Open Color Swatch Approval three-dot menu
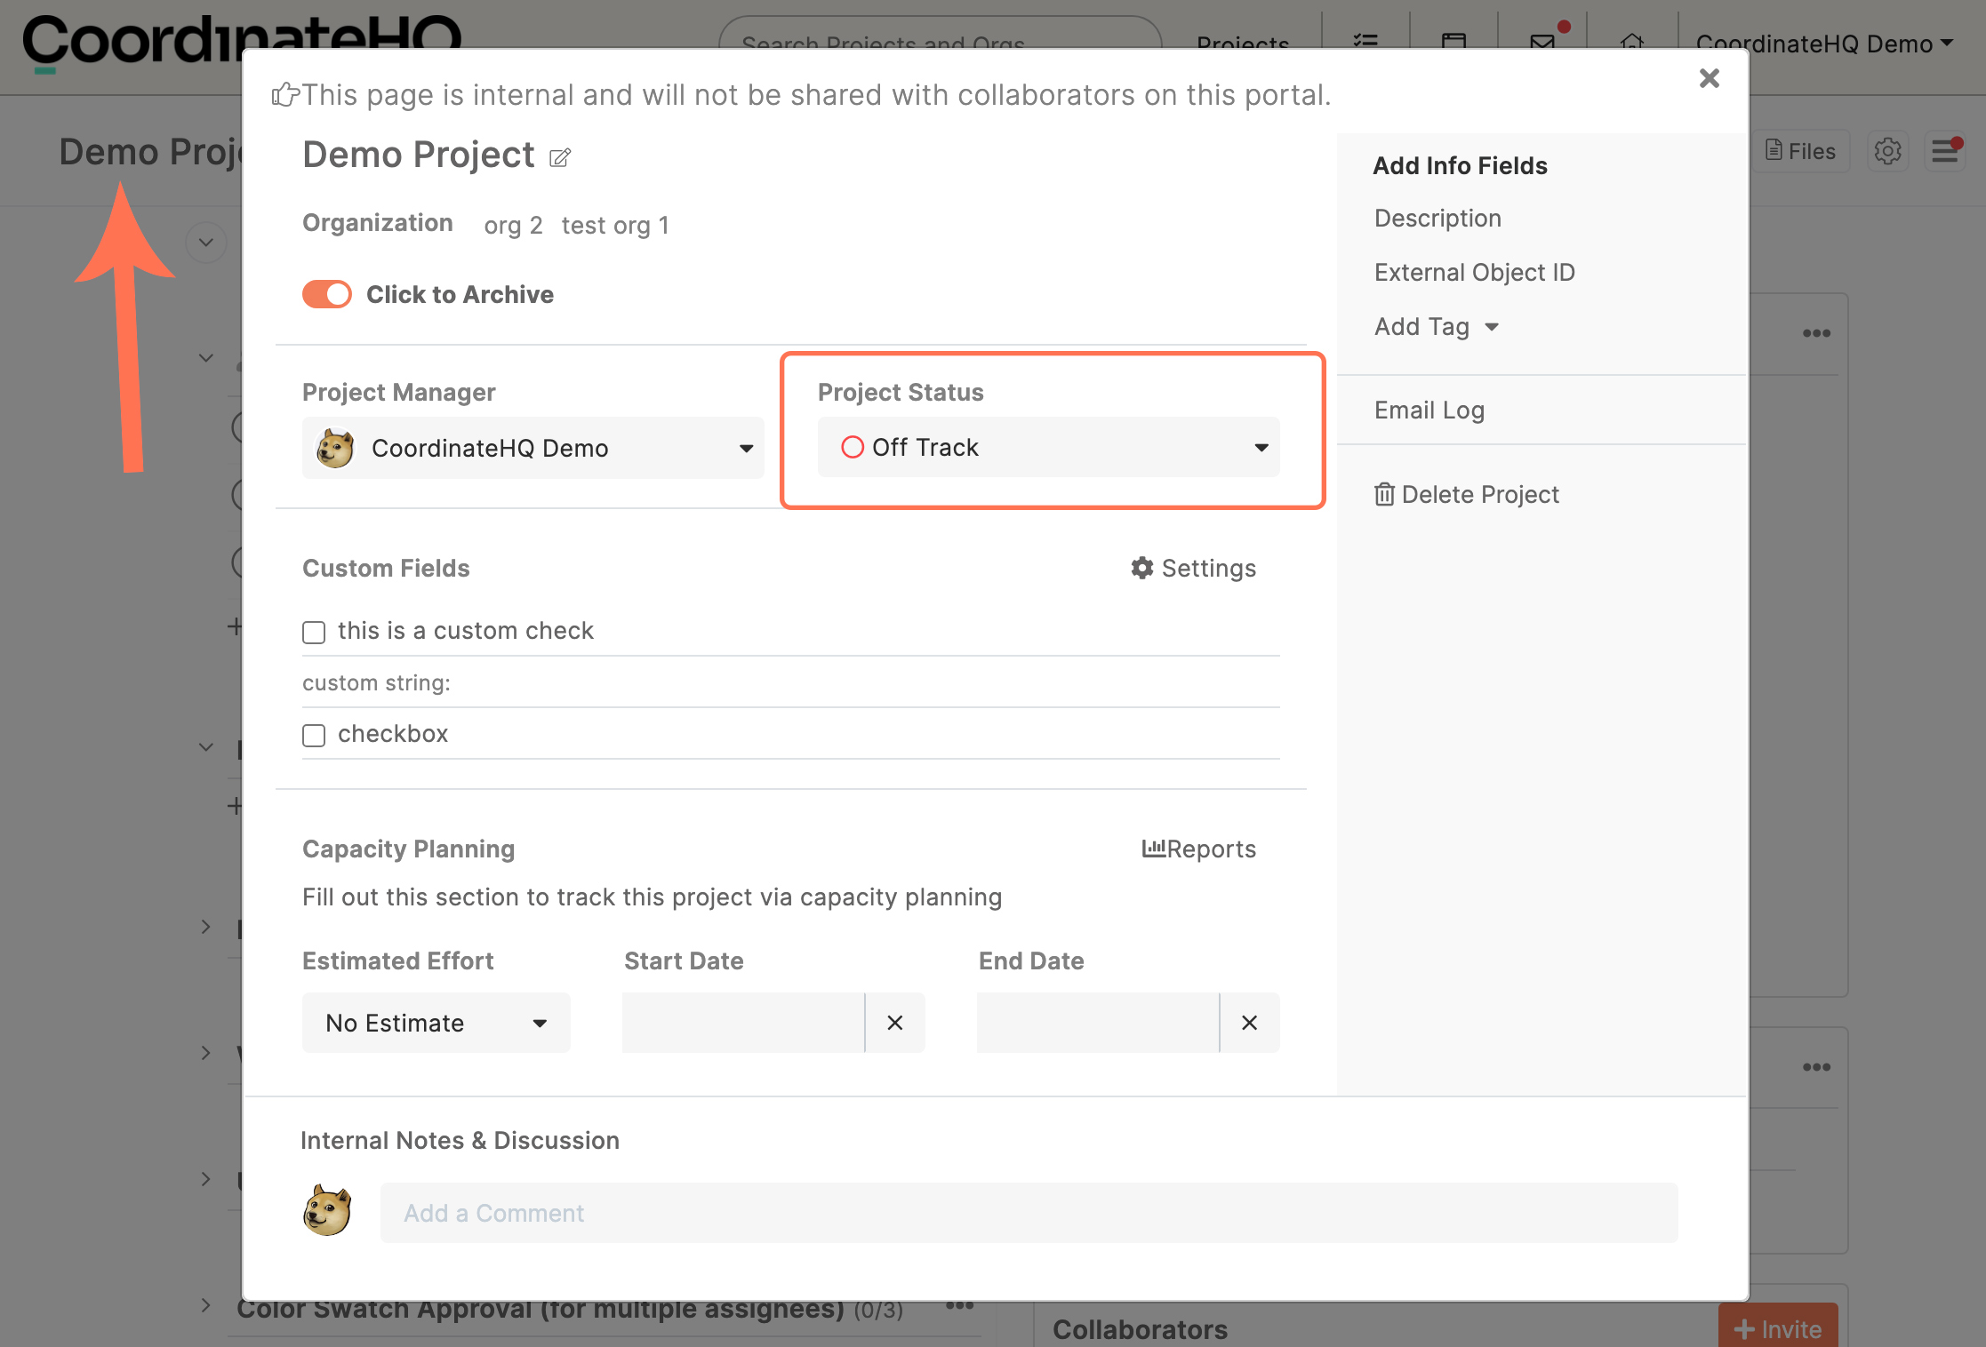 pyautogui.click(x=960, y=1305)
